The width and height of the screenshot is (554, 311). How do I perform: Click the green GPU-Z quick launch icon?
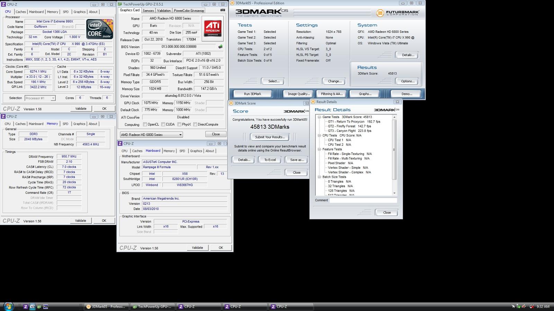click(39, 307)
